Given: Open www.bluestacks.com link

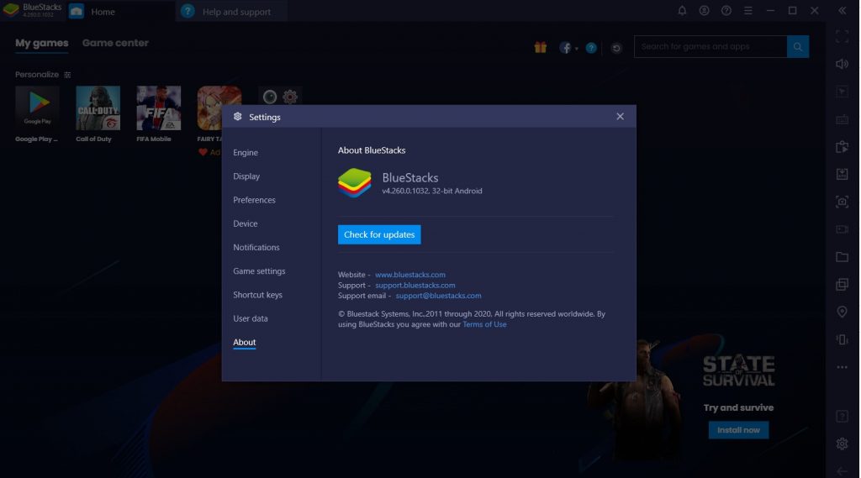Looking at the screenshot, I should tap(410, 275).
